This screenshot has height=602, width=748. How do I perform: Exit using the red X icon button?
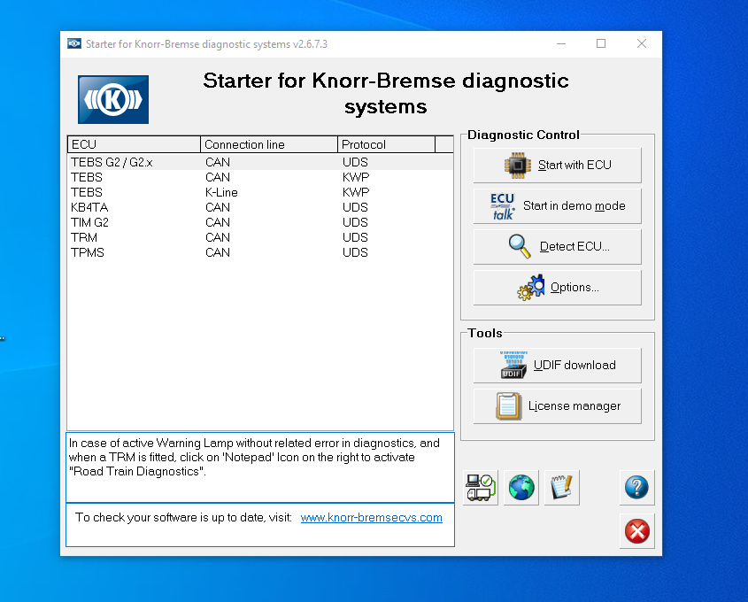(x=636, y=531)
